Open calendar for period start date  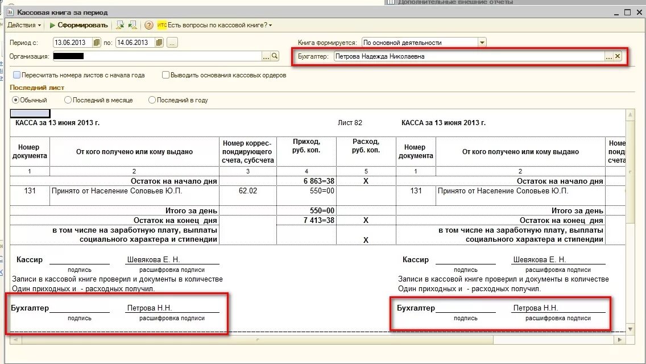point(97,43)
